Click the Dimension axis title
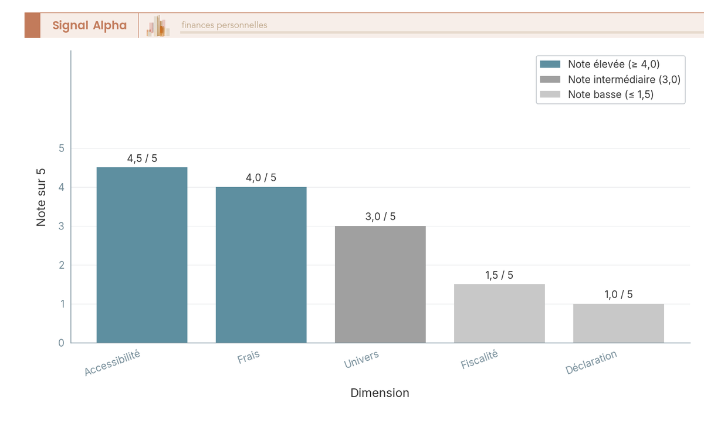The height and width of the screenshot is (423, 704). pos(380,393)
